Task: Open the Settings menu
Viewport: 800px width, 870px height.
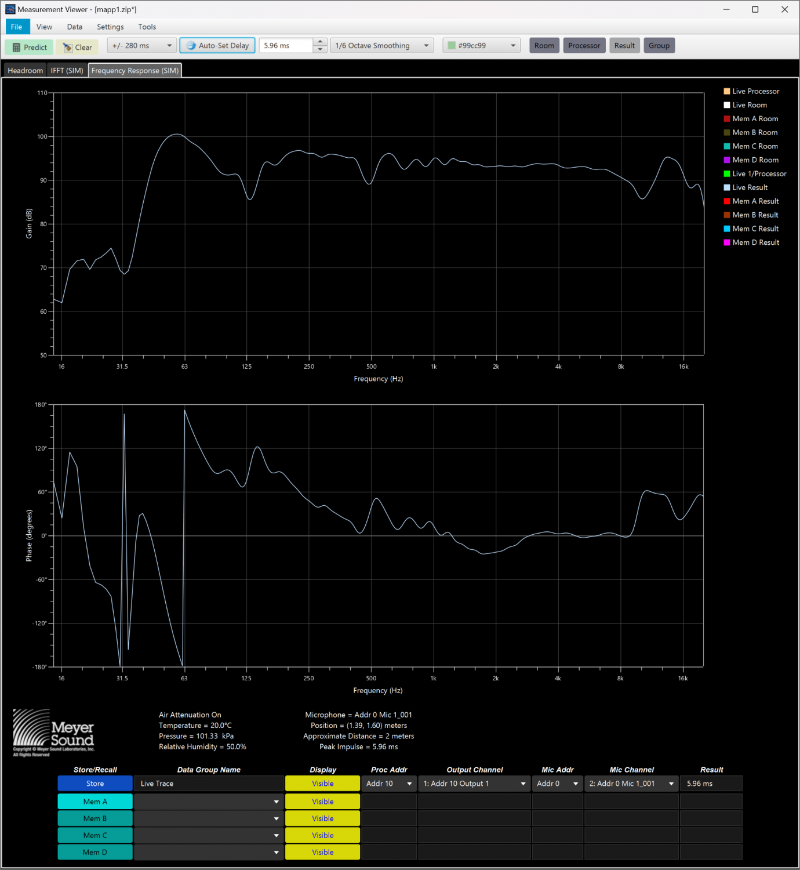Action: (110, 27)
